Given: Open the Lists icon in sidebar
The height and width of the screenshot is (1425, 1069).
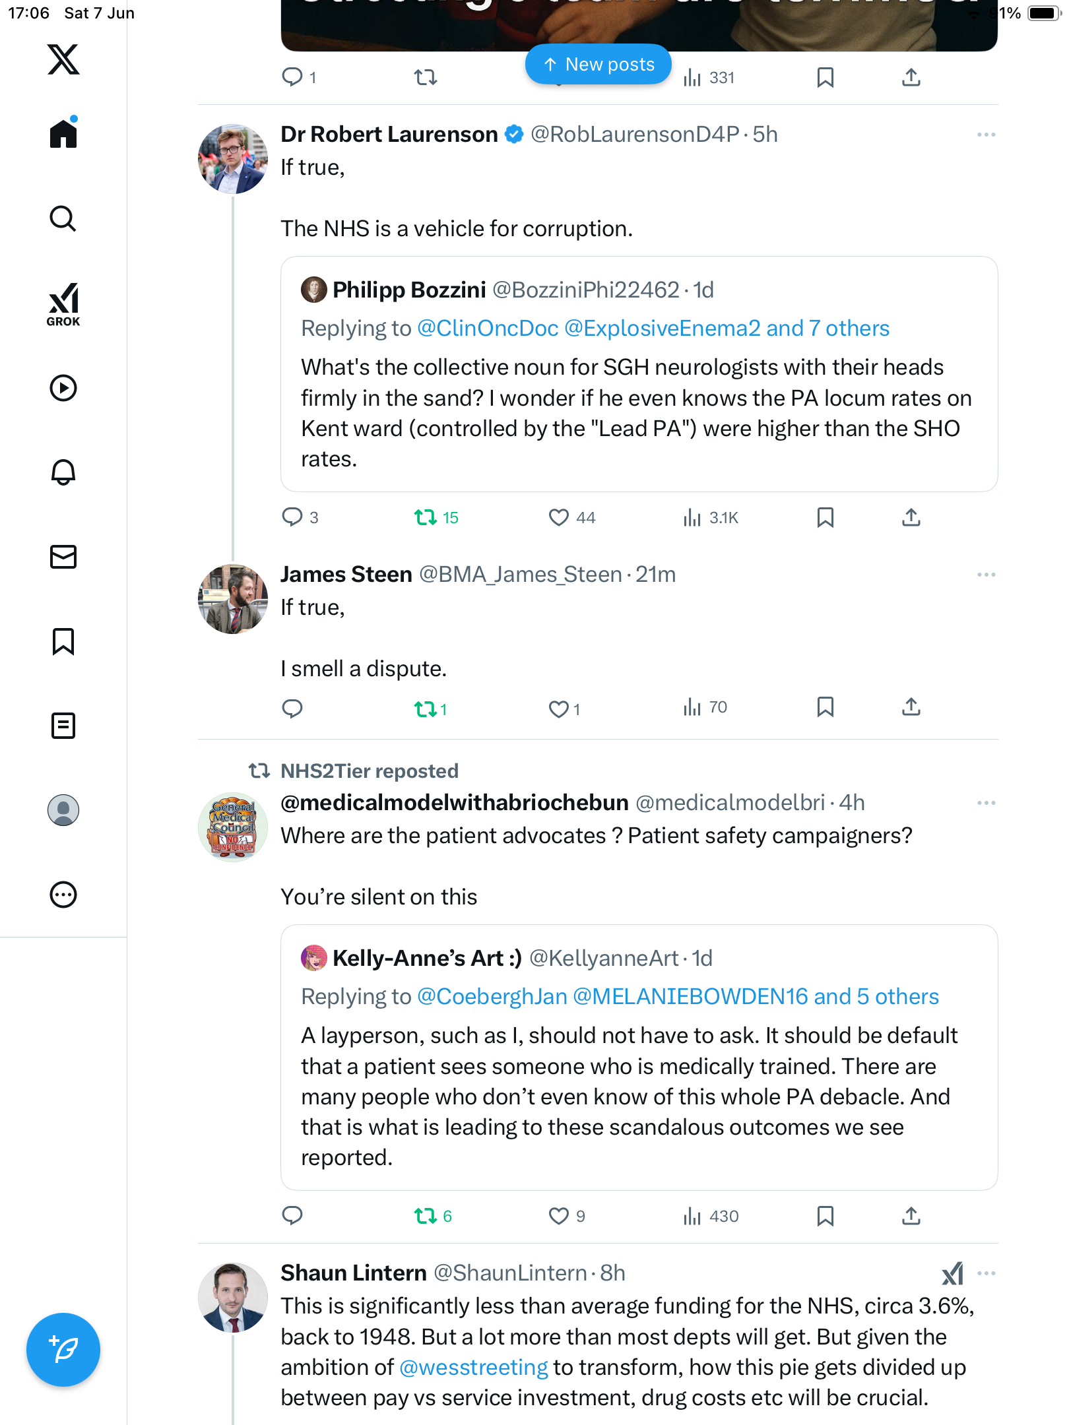Looking at the screenshot, I should pos(63,725).
